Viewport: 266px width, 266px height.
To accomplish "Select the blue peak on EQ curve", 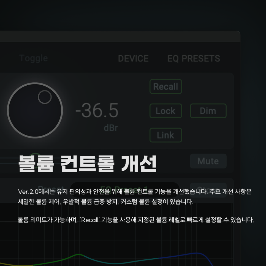I will point(196,253).
